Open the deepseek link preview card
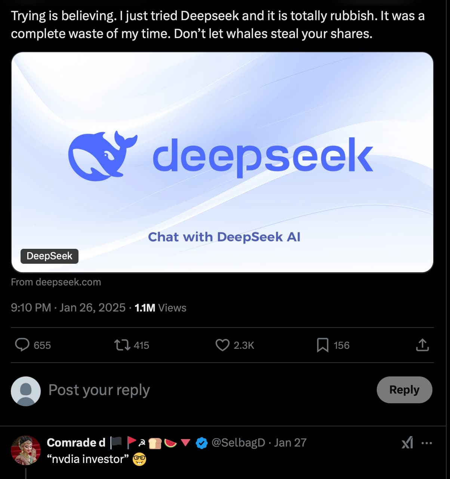 (222, 162)
